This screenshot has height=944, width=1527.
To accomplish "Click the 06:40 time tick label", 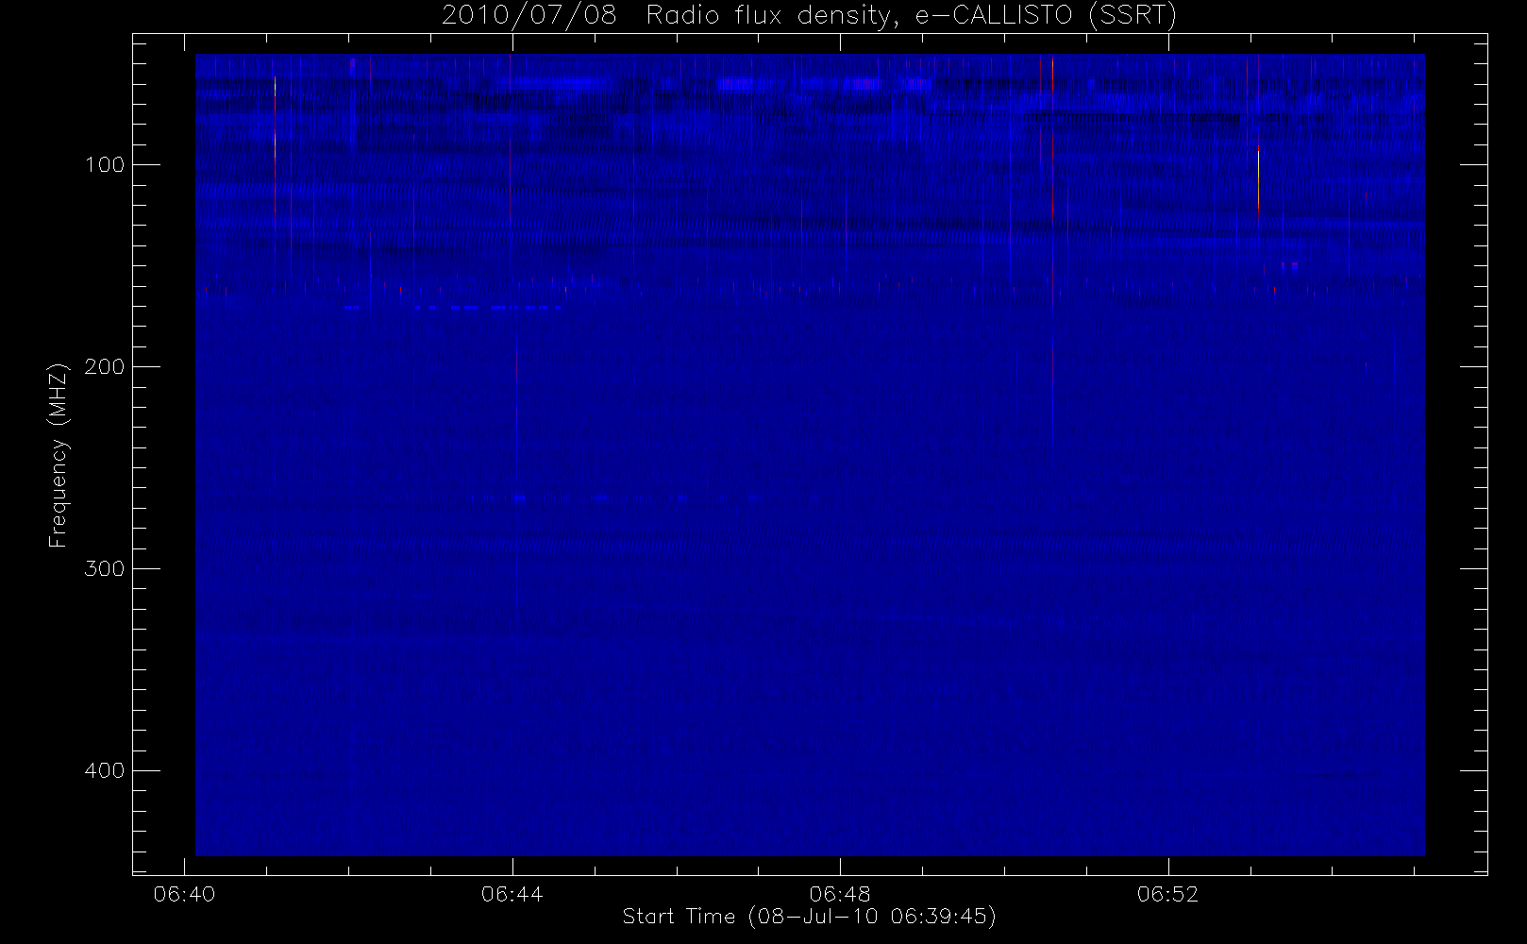I will click(x=182, y=894).
